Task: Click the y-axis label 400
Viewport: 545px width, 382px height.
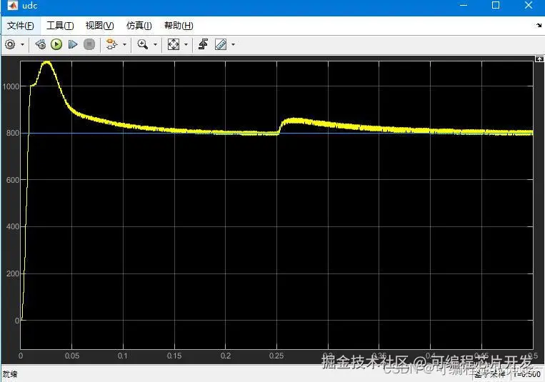Action: 13,226
